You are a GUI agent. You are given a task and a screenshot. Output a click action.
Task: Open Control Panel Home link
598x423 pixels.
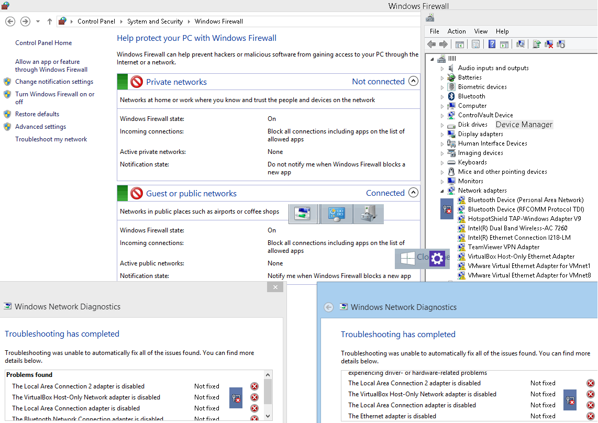43,43
